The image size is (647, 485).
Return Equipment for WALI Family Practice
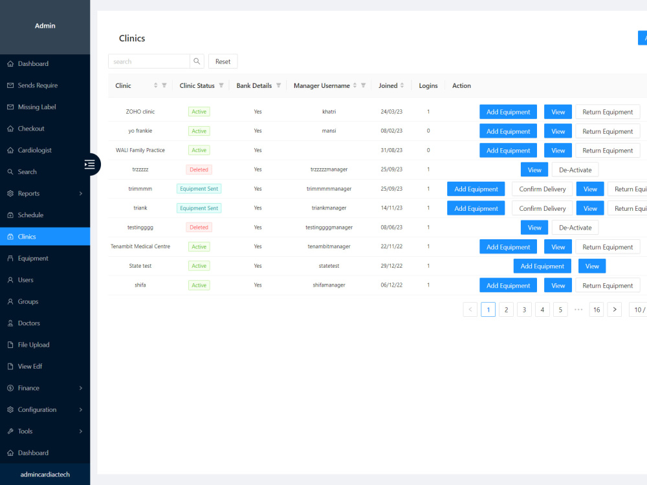tap(608, 151)
